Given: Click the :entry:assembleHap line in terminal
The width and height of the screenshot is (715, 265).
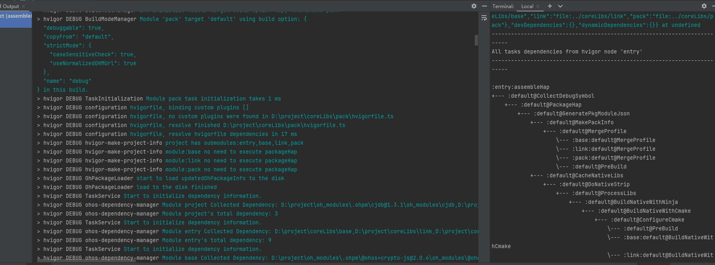Looking at the screenshot, I should coord(520,87).
